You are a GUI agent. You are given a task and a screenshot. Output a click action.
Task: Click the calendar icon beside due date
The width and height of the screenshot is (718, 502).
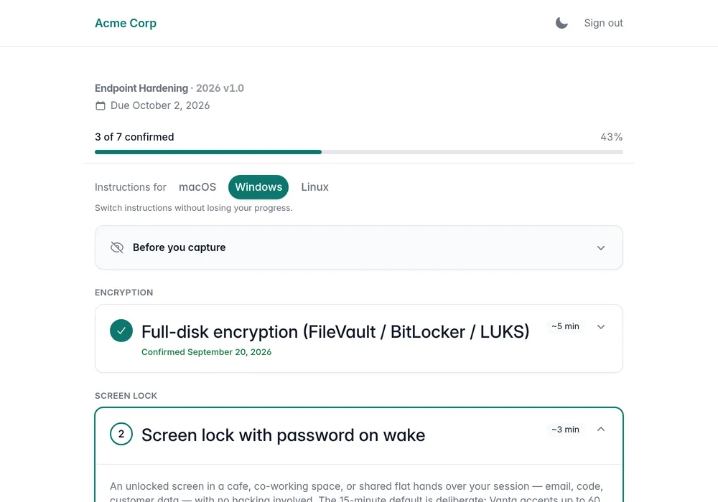coord(101,105)
